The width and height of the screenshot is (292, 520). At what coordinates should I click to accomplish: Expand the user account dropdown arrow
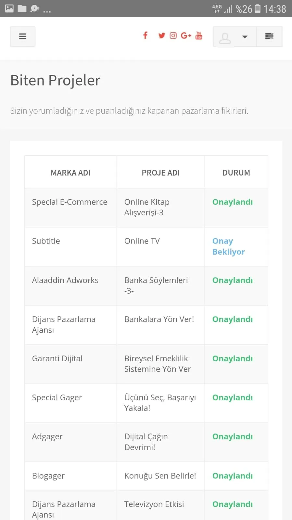point(245,37)
